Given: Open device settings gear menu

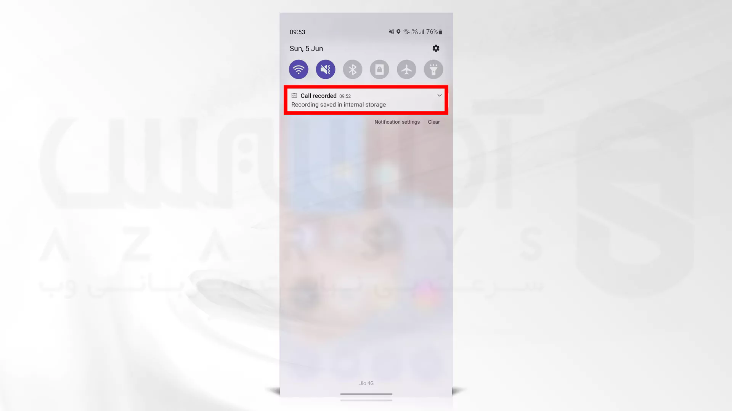Looking at the screenshot, I should click(x=436, y=48).
